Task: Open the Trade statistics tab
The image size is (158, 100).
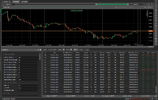Action: click(x=52, y=49)
